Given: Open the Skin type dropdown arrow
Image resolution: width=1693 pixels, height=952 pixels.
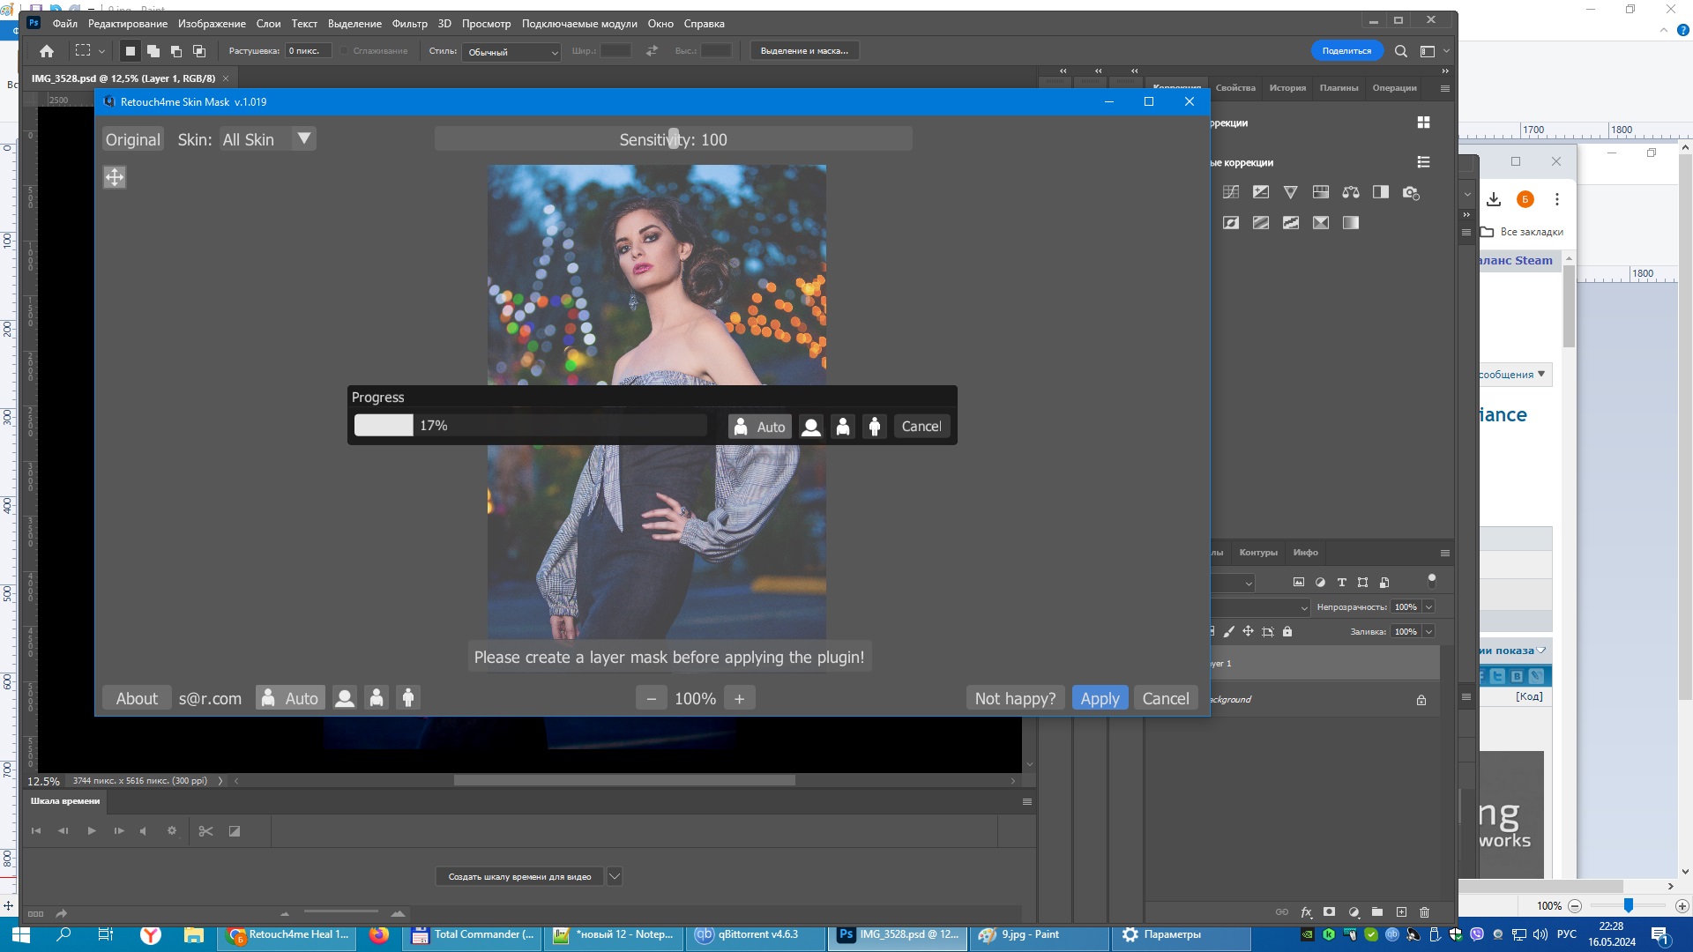Looking at the screenshot, I should click(303, 138).
